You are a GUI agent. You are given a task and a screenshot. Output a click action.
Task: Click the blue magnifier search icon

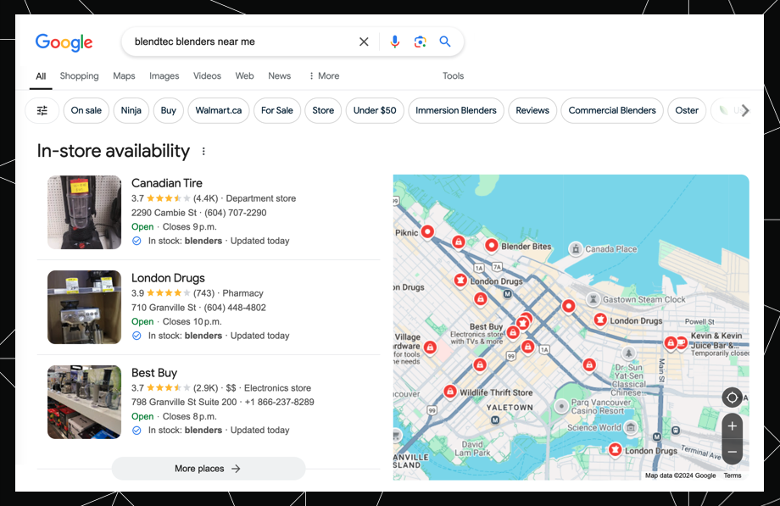point(445,42)
